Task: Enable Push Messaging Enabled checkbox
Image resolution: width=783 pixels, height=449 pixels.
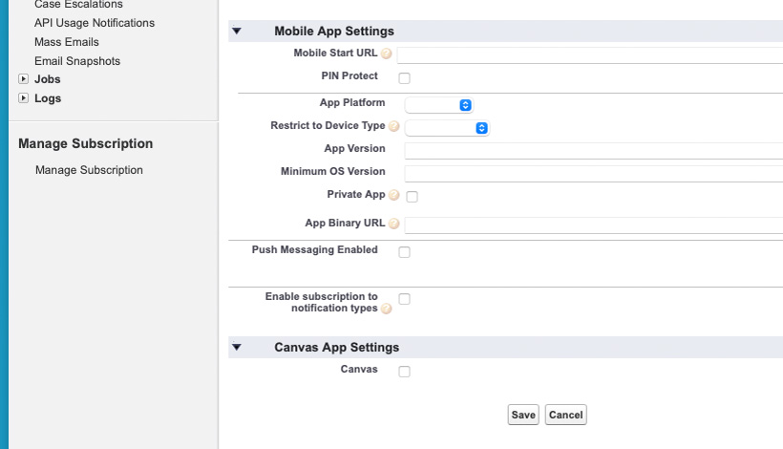Action: [x=405, y=252]
